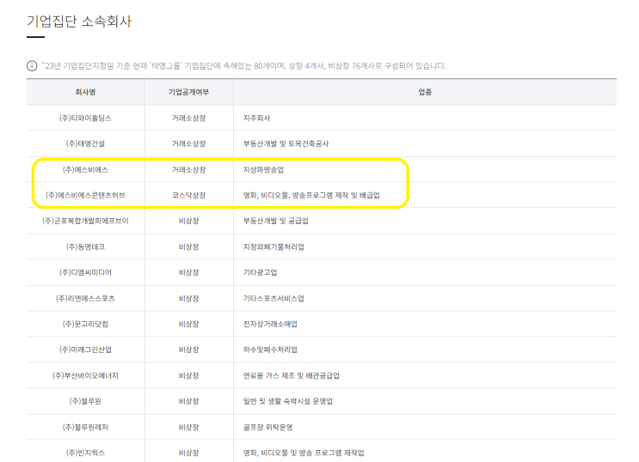Click the industry cell '기타스포츠서비스업'
The width and height of the screenshot is (639, 462).
(x=273, y=299)
